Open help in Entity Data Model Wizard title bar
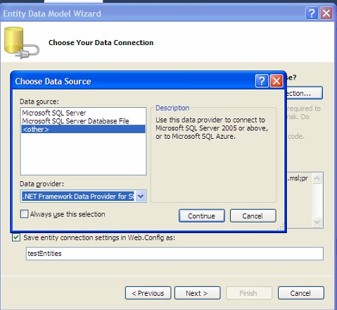Image resolution: width=337 pixels, height=310 pixels. (312, 13)
